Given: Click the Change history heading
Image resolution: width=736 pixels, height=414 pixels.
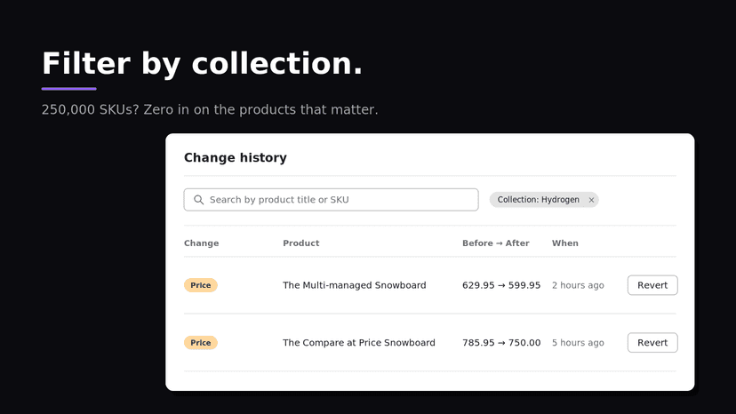Looking at the screenshot, I should point(236,158).
